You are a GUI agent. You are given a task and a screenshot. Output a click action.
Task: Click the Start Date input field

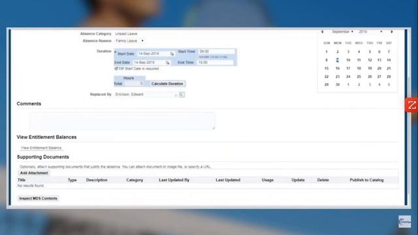[x=153, y=54]
